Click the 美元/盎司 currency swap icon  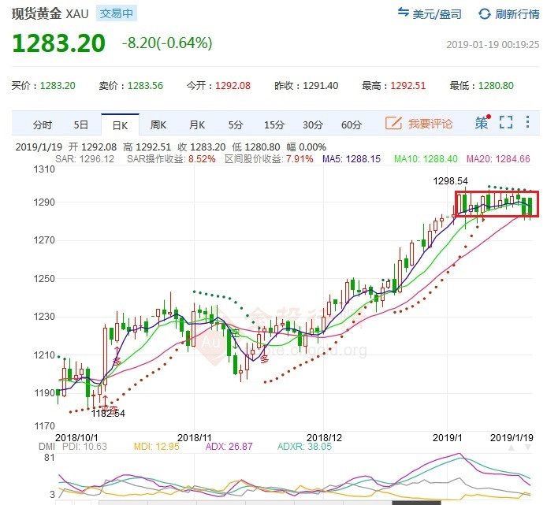coord(404,14)
